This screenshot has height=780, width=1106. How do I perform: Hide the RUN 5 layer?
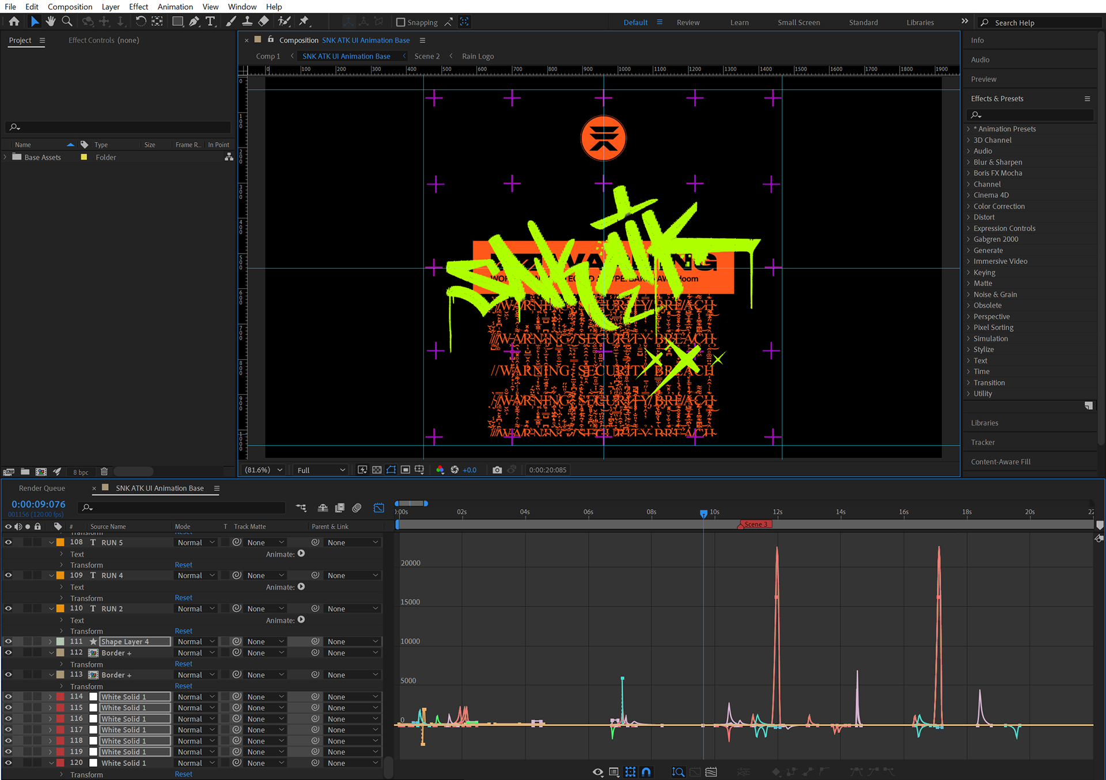[8, 542]
